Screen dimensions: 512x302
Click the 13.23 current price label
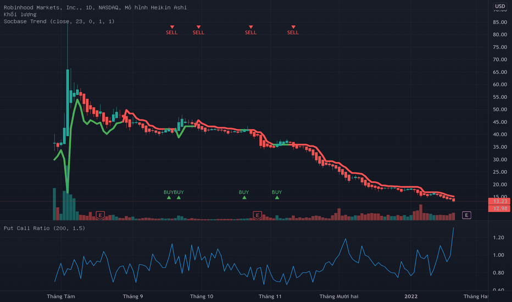coord(499,201)
